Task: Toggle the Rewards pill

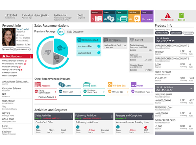Action: (x=188, y=33)
